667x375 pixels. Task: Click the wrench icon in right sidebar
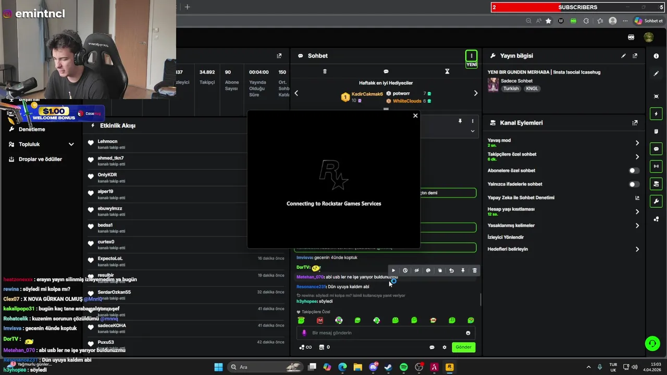[656, 201]
